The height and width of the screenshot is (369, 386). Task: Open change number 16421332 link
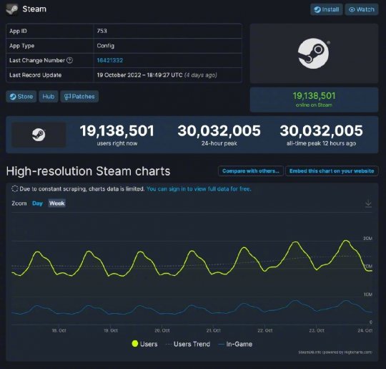click(110, 60)
